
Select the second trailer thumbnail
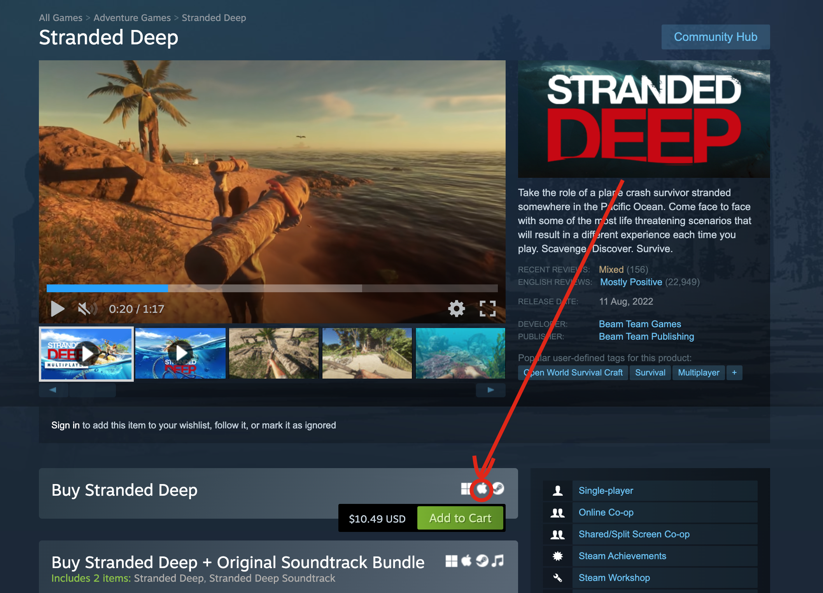pos(180,353)
